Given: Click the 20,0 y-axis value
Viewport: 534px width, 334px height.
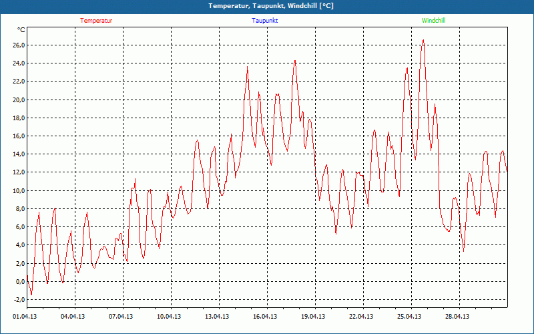Looking at the screenshot, I should pyautogui.click(x=19, y=100).
